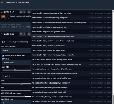This screenshot has width=114, height=104.
Task: Enable the Refiner checkbox
Action: tap(3, 76)
